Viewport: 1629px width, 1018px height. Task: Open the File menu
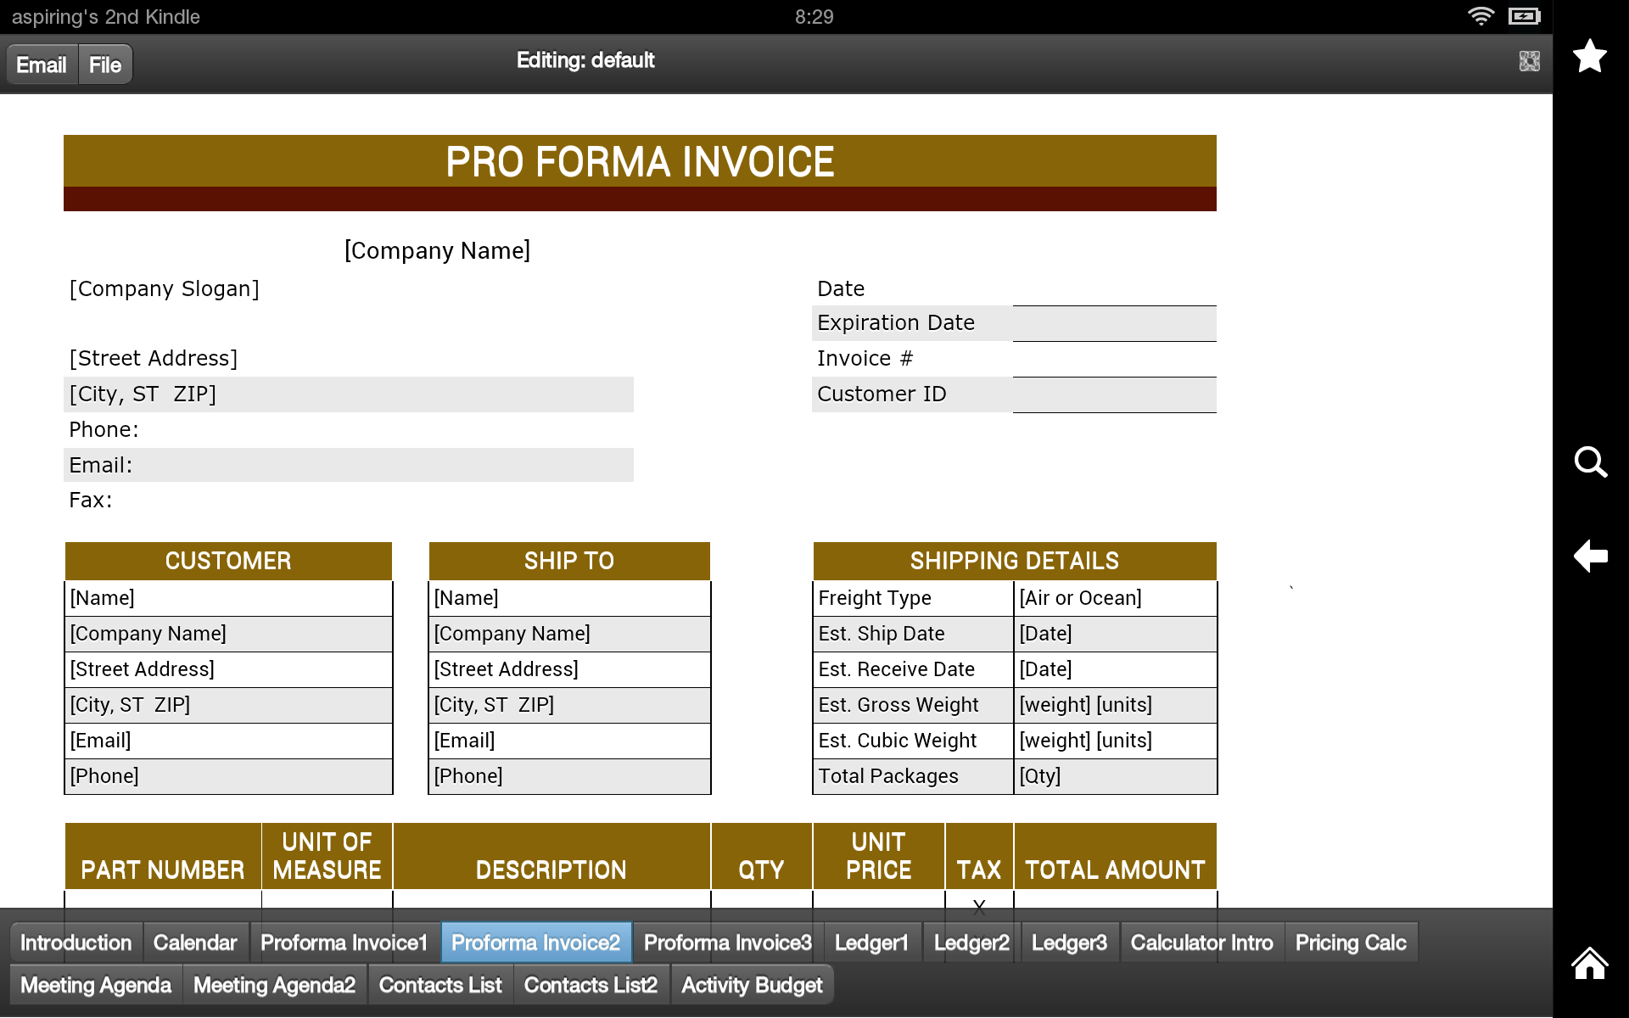pyautogui.click(x=104, y=64)
